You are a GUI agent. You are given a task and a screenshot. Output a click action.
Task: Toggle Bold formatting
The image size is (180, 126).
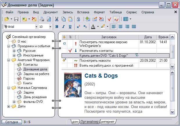tap(57, 27)
